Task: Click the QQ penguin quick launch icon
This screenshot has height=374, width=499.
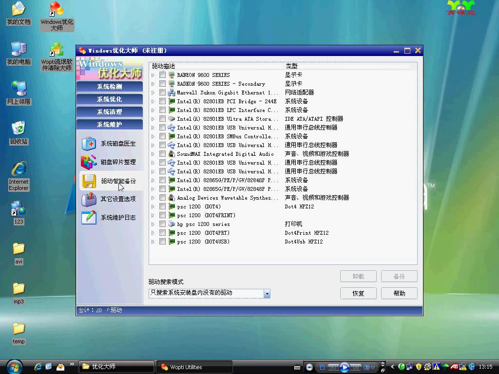Action: pos(60,367)
